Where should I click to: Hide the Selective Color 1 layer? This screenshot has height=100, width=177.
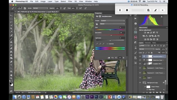(140, 60)
